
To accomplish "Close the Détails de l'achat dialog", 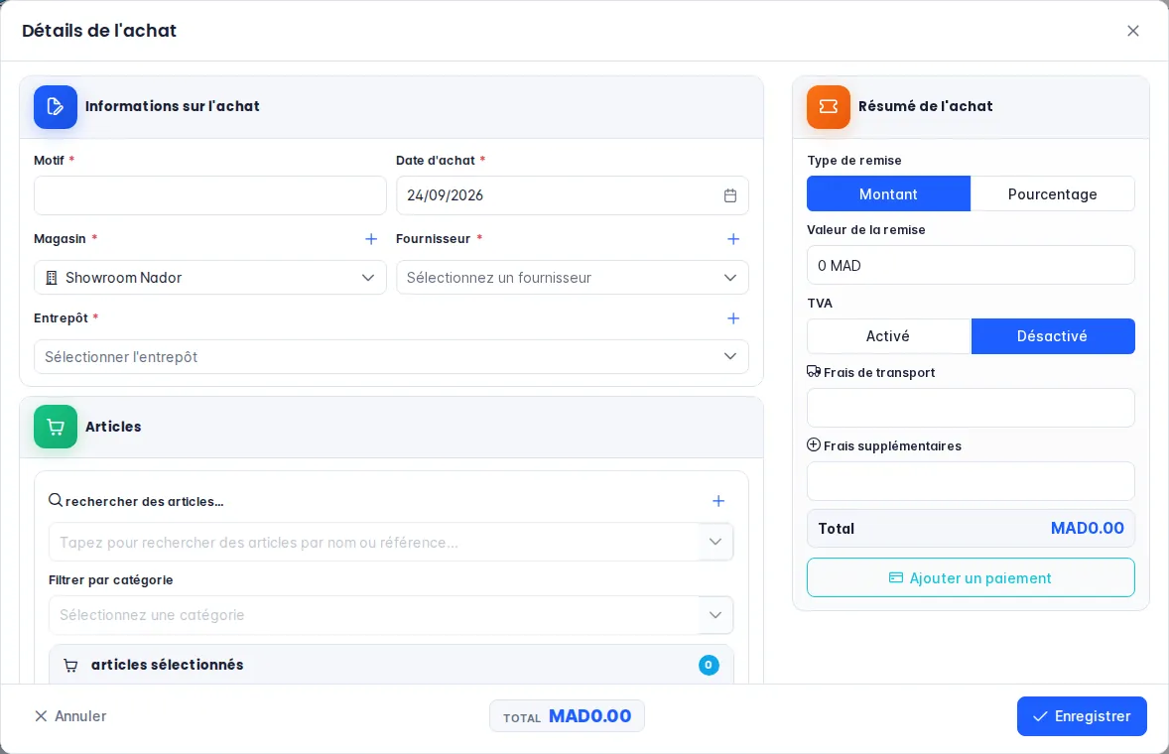I will [1132, 31].
